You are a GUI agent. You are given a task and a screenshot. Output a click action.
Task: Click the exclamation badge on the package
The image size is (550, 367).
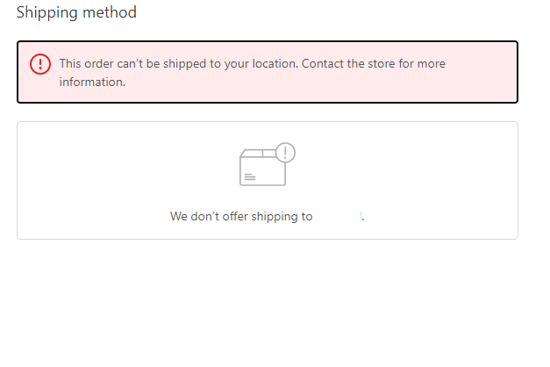285,153
